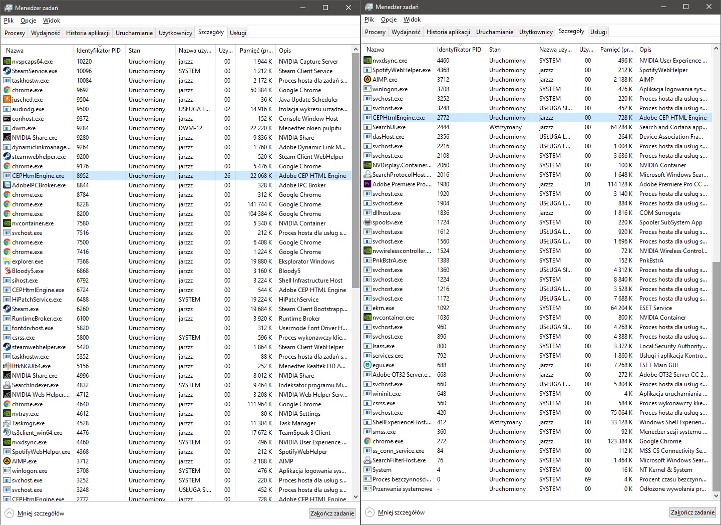721x525 pixels.
Task: Switch to Wydajność tab in right window
Action: (406, 32)
